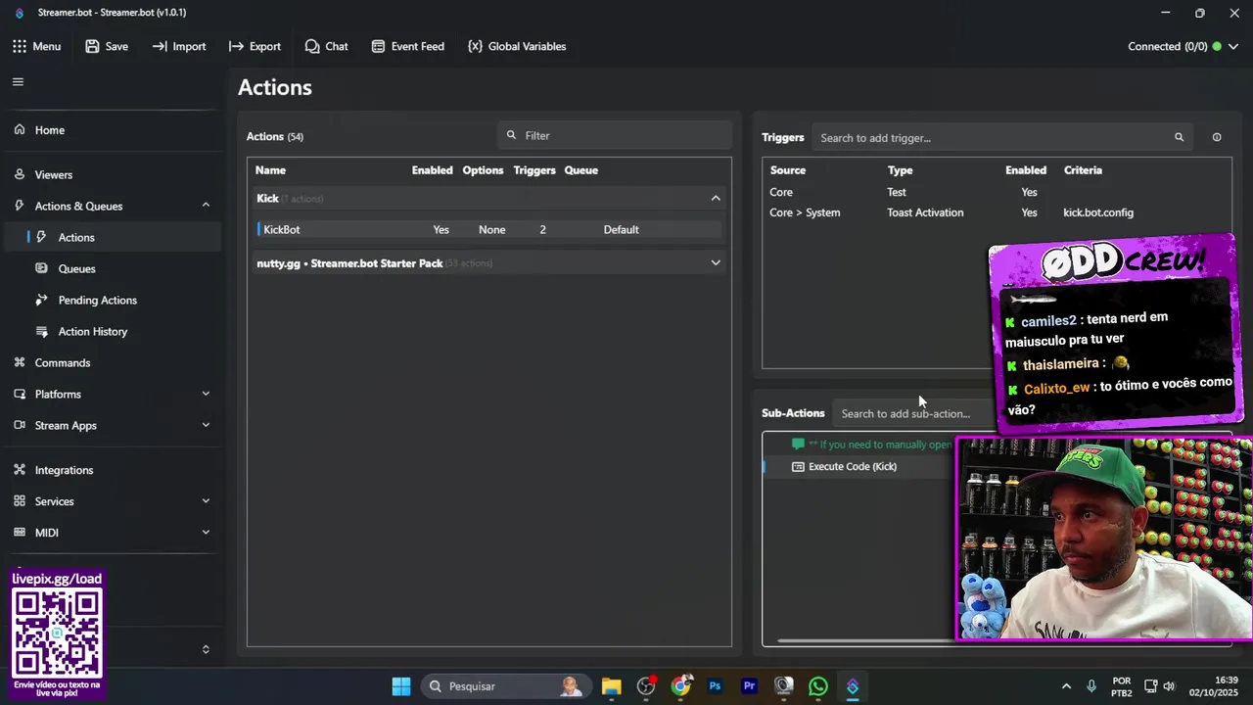1253x705 pixels.
Task: Expand the Platforms sidebar section
Action: point(206,394)
